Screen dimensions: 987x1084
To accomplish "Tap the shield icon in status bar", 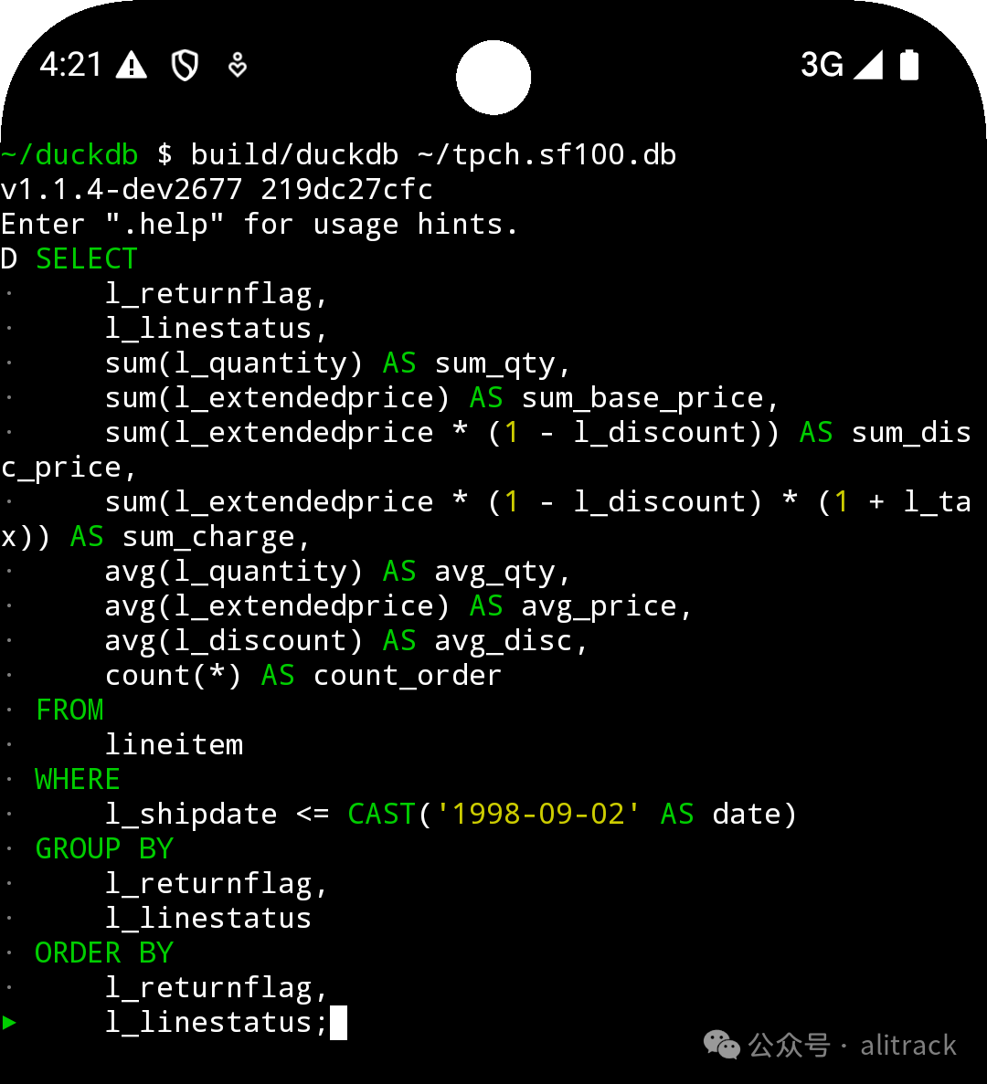I will click(185, 66).
